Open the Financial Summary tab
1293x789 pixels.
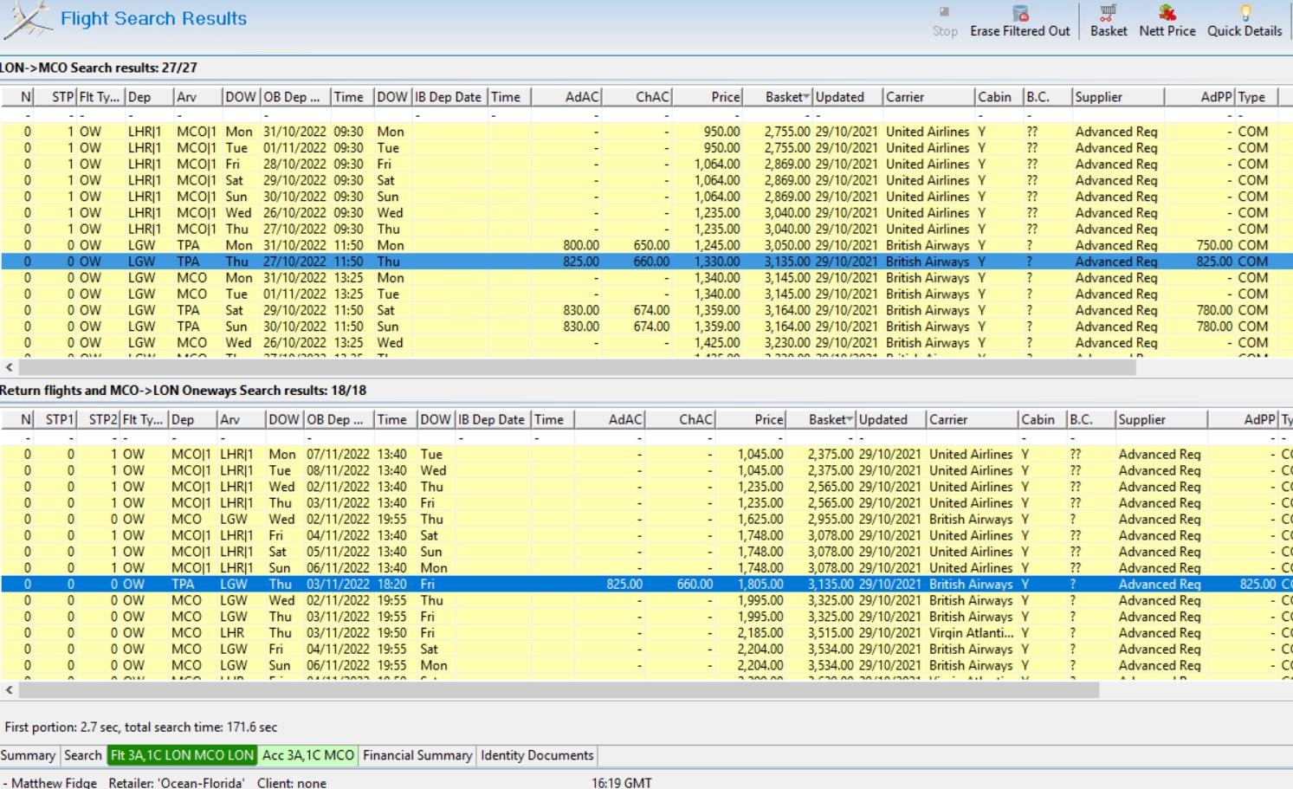point(417,755)
